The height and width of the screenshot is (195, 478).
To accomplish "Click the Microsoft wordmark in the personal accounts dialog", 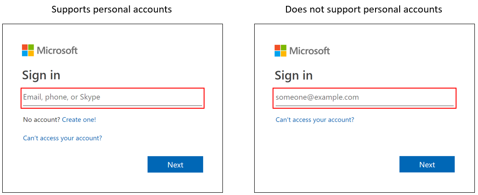I will click(57, 51).
